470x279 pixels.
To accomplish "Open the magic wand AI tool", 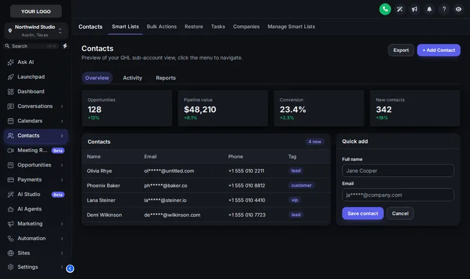I will click(x=399, y=9).
